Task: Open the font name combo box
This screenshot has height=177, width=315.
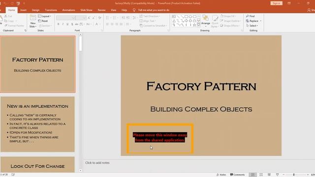Action: coord(65,18)
